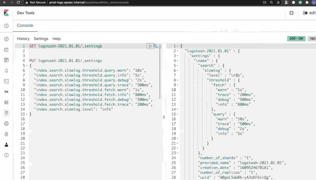The width and height of the screenshot is (316, 180).
Task: Click the wrench icon beside the request
Action: point(156,46)
